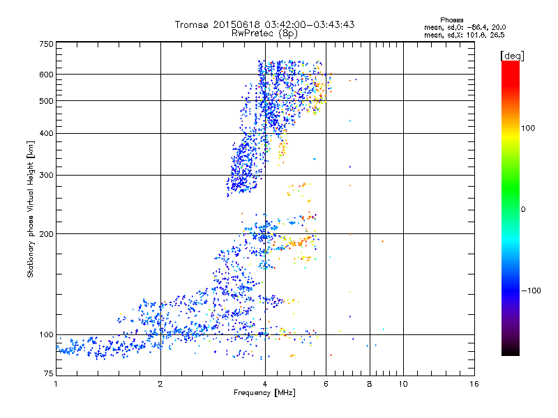Select the "mean, sd,X: 101.8, 26.5" line
The image size is (558, 418).
pyautogui.click(x=464, y=35)
